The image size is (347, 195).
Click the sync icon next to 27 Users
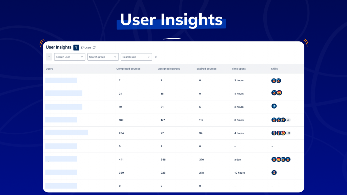tap(94, 48)
